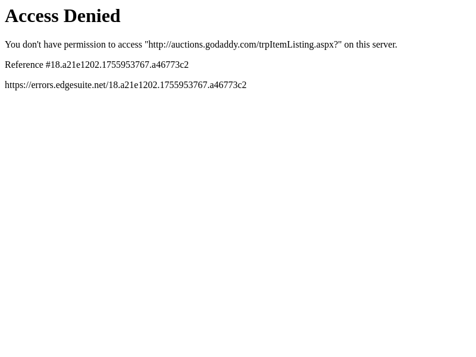The image size is (476, 357).
Task: Click the "https://" prefix of the edgesuite line
Action: pyautogui.click(x=18, y=85)
